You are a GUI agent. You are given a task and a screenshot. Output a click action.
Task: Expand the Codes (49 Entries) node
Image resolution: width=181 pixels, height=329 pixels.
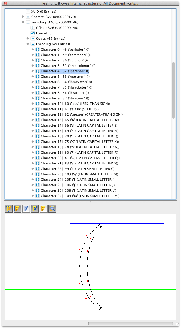click(x=28, y=38)
